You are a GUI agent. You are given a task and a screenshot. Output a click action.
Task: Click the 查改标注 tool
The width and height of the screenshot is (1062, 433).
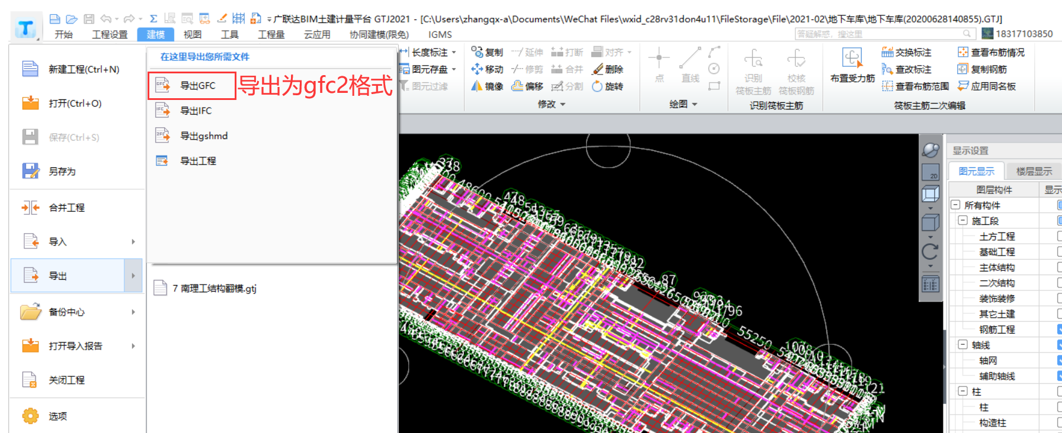coord(907,69)
